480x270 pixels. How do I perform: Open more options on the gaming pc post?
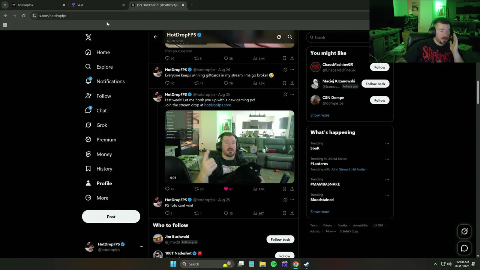click(x=292, y=94)
